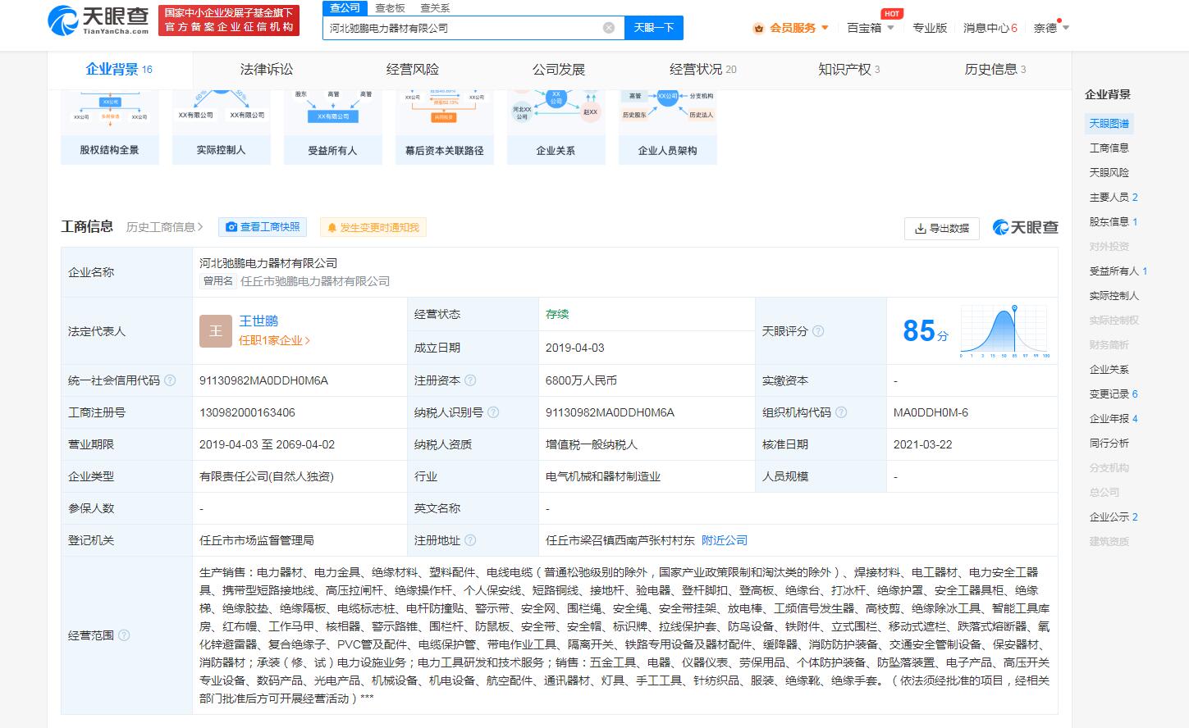Click registration number 130982000163406

tap(247, 412)
